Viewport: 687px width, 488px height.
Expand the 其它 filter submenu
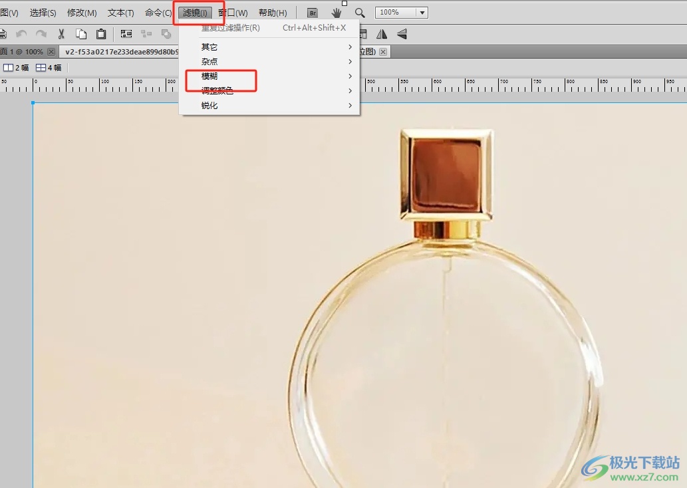pyautogui.click(x=269, y=47)
